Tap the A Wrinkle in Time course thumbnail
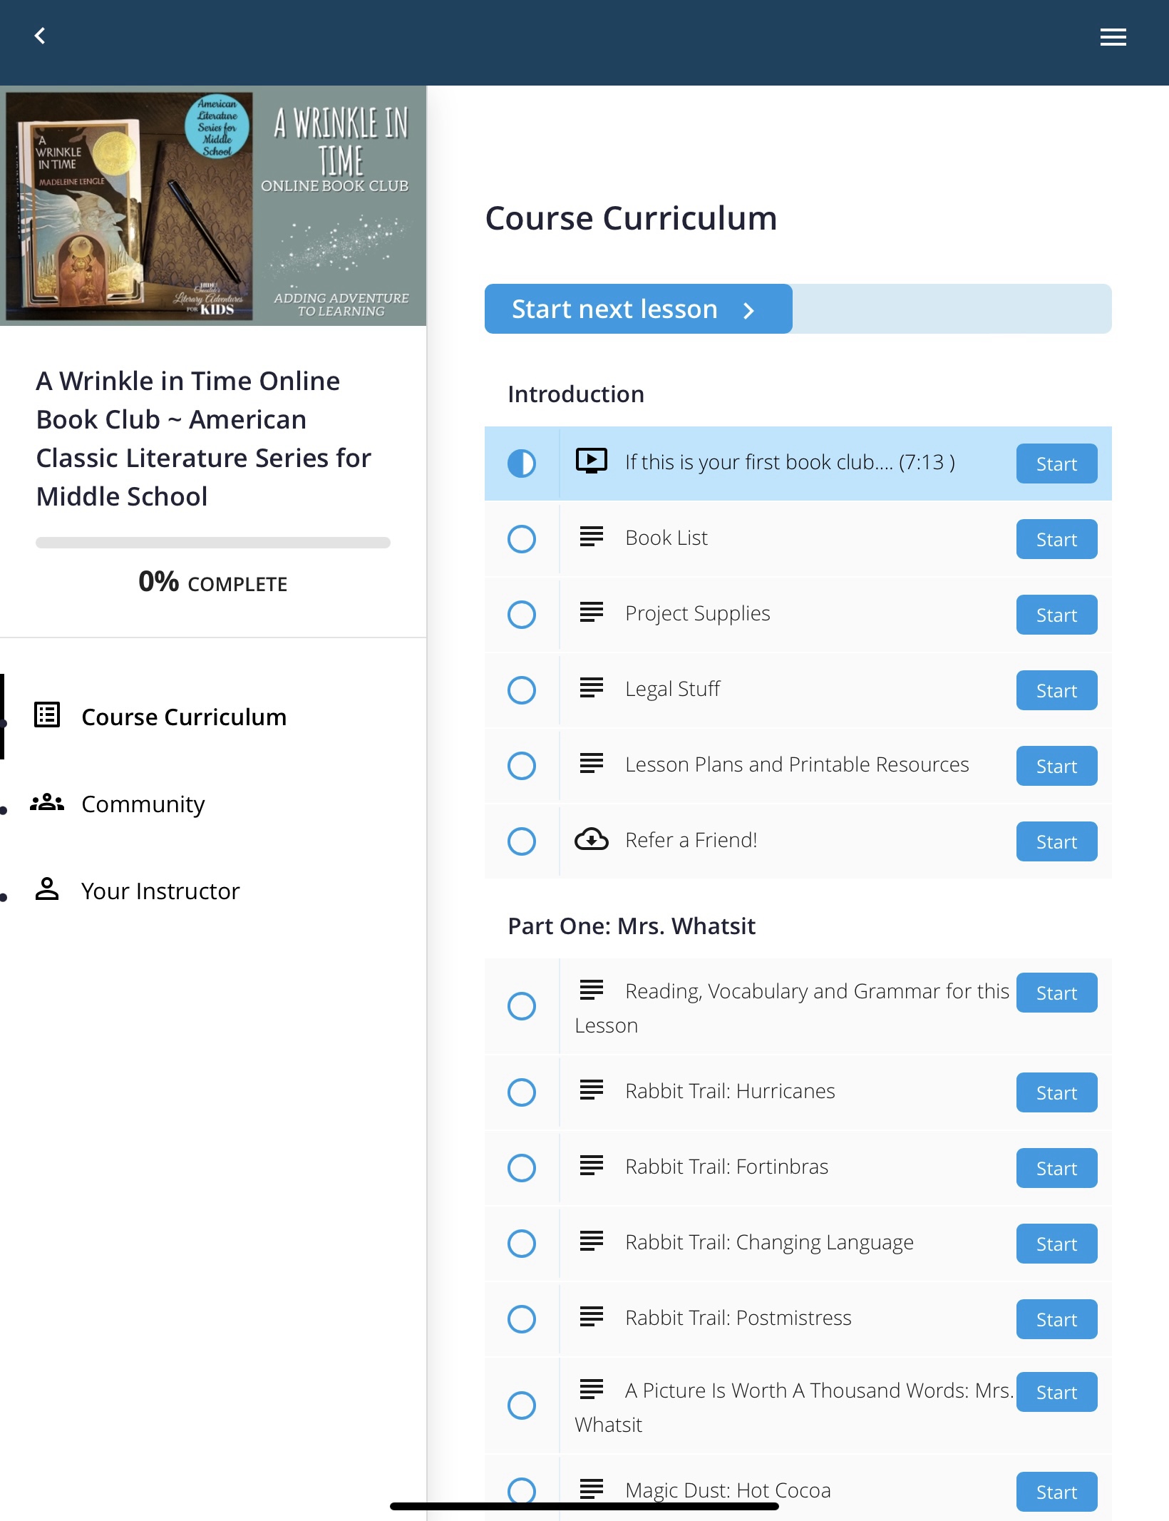This screenshot has width=1169, height=1521. tap(213, 205)
